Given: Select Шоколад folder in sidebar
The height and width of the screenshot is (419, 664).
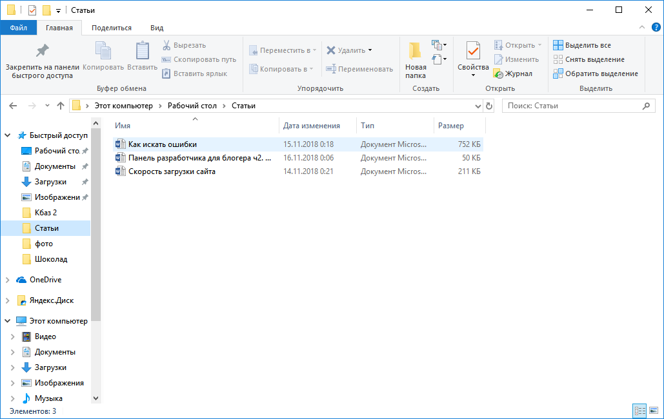Looking at the screenshot, I should (51, 259).
